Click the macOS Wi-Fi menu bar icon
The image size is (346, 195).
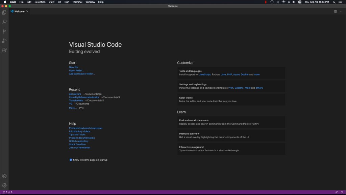pos(283,2)
